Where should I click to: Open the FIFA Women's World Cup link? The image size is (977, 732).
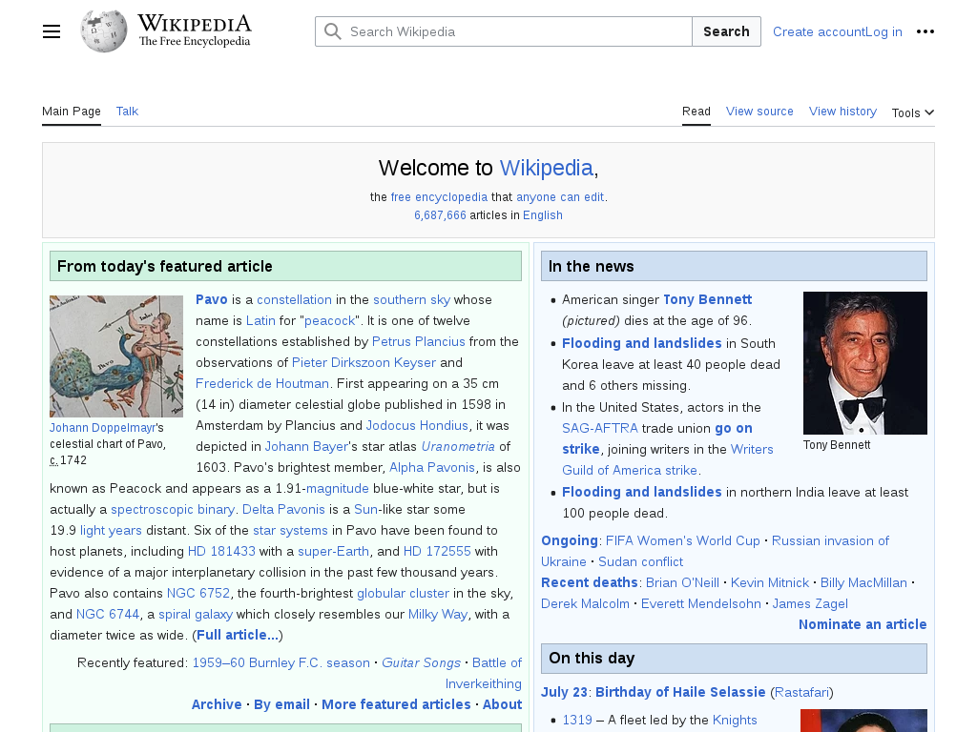[683, 541]
